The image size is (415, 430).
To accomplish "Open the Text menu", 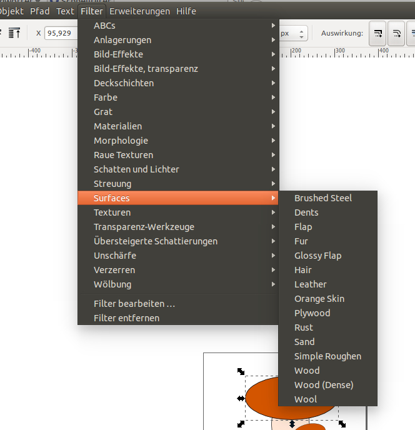I will 65,11.
